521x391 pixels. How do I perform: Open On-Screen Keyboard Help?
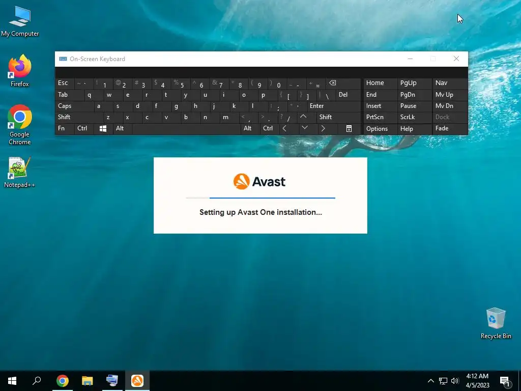(414, 129)
